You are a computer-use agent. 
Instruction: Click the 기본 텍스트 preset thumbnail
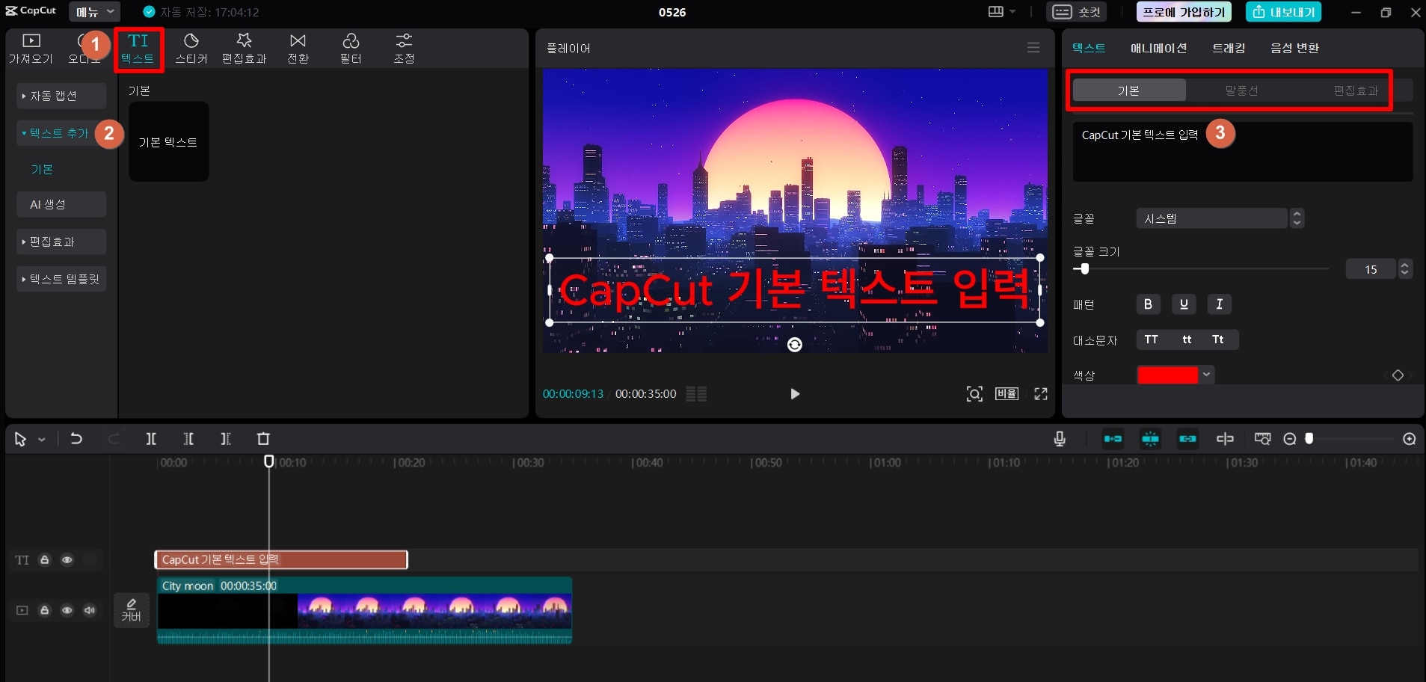click(169, 141)
